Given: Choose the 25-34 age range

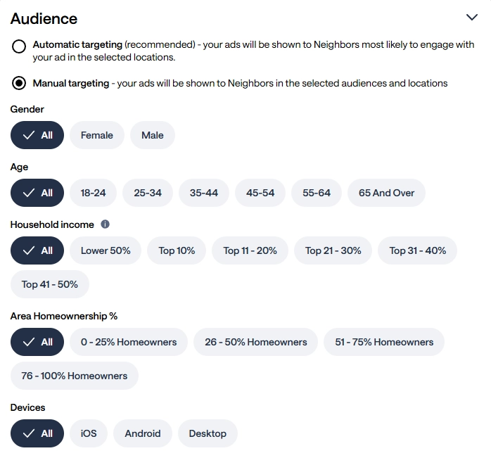Looking at the screenshot, I should 148,193.
